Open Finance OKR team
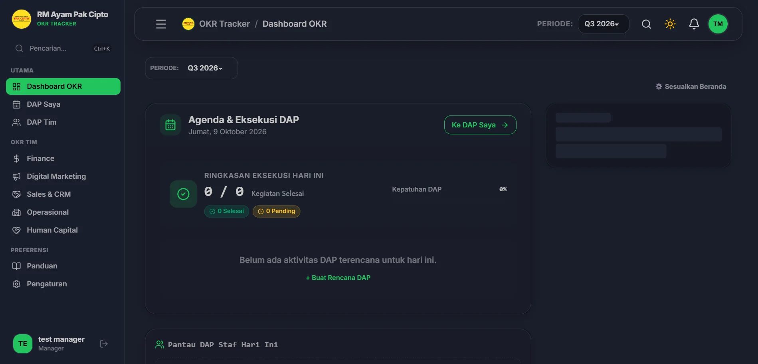The image size is (758, 364). [x=63, y=159]
